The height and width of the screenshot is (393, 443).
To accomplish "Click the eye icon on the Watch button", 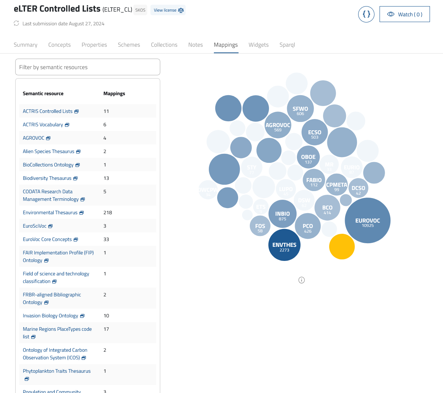I will pyautogui.click(x=391, y=14).
